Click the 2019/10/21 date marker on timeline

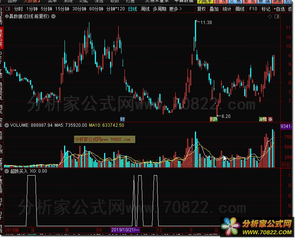click(x=126, y=230)
